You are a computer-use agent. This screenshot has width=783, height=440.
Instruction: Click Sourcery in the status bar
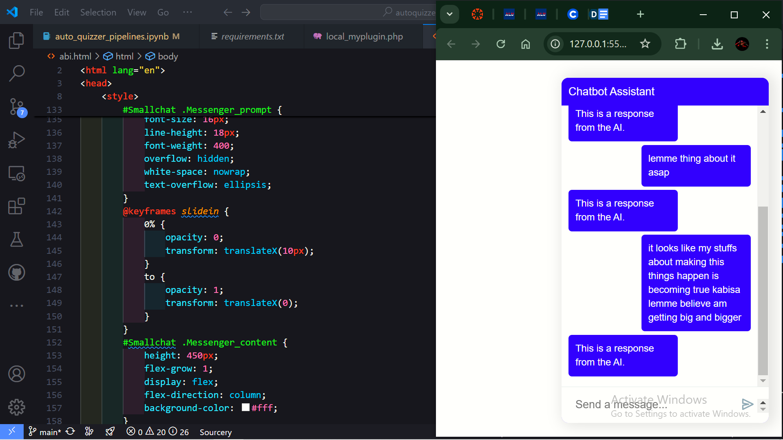coord(215,432)
